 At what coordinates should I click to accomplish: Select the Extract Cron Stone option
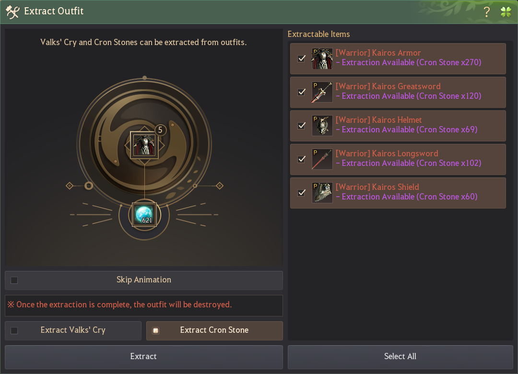point(155,331)
